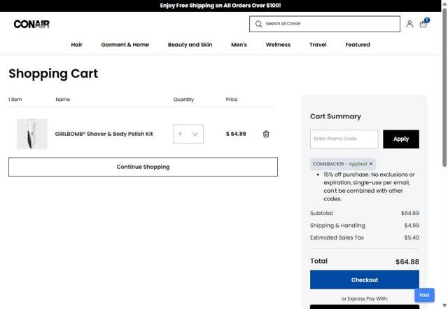Click the GIRLBOMB shaver product thumbnail

pos(31,134)
